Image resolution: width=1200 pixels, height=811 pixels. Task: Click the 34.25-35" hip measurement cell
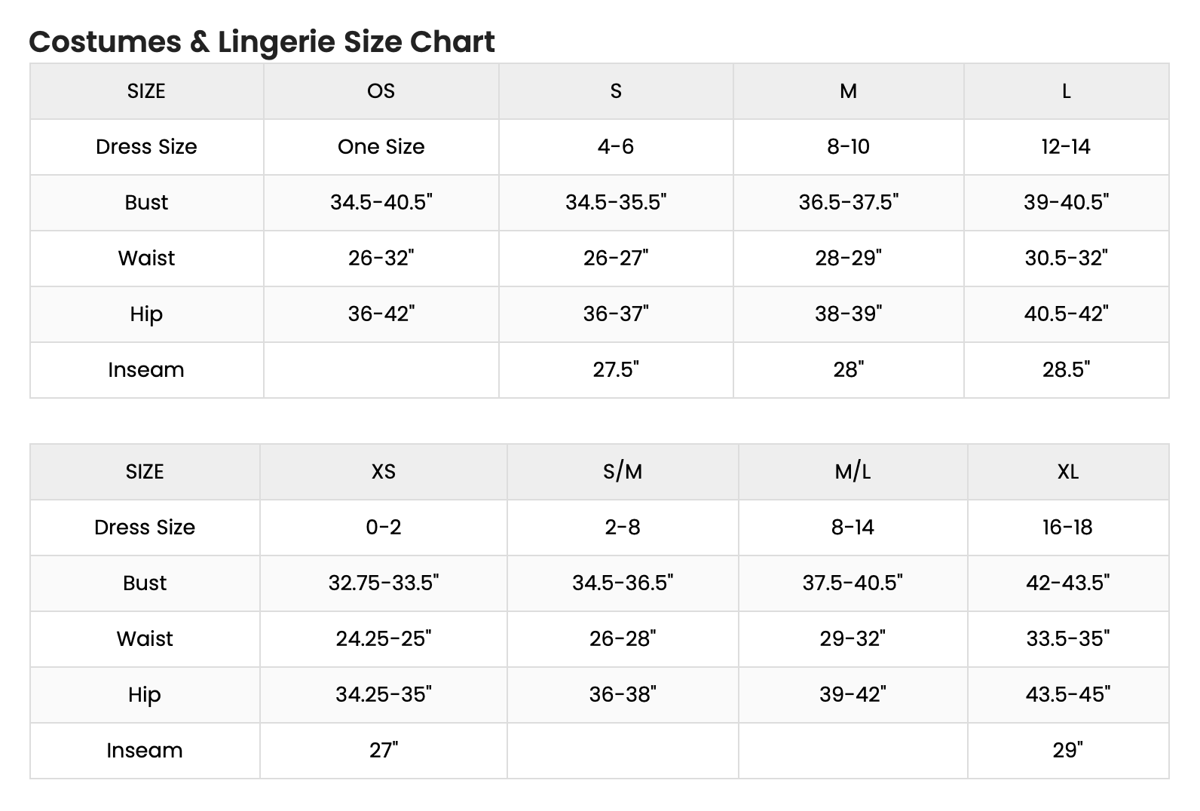coord(383,695)
